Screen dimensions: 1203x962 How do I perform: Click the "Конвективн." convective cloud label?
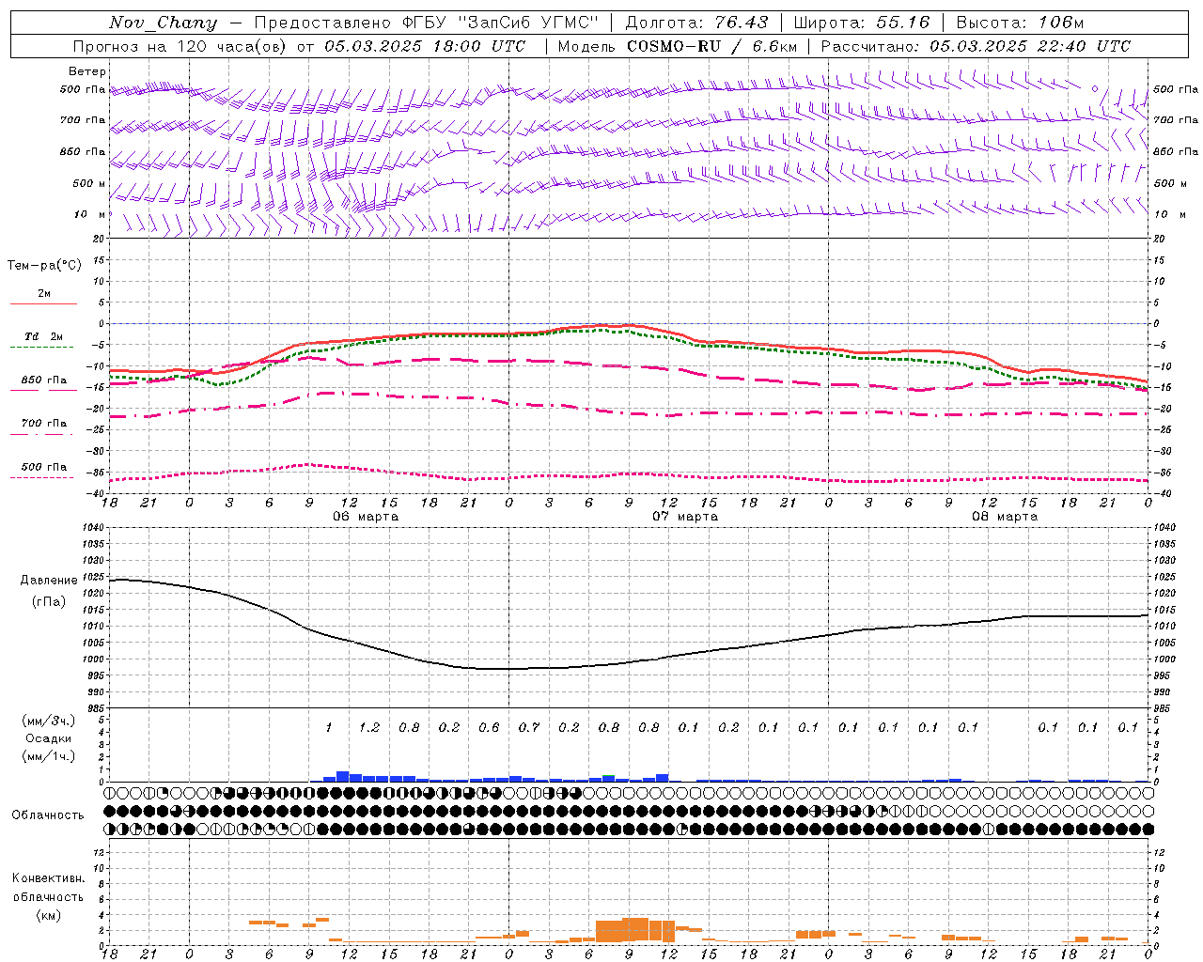coord(48,878)
